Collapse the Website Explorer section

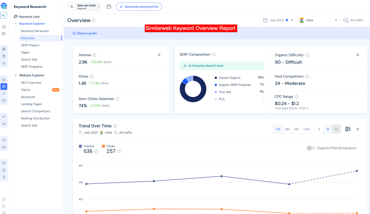(x=15, y=75)
